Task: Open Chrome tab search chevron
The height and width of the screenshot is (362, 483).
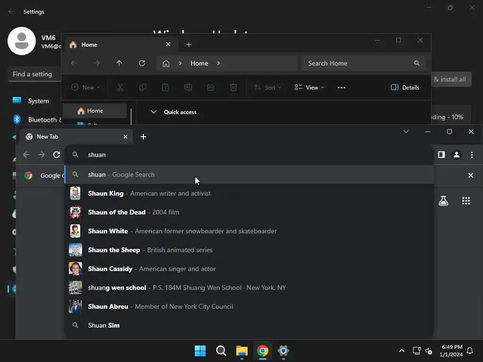Action: coord(406,132)
